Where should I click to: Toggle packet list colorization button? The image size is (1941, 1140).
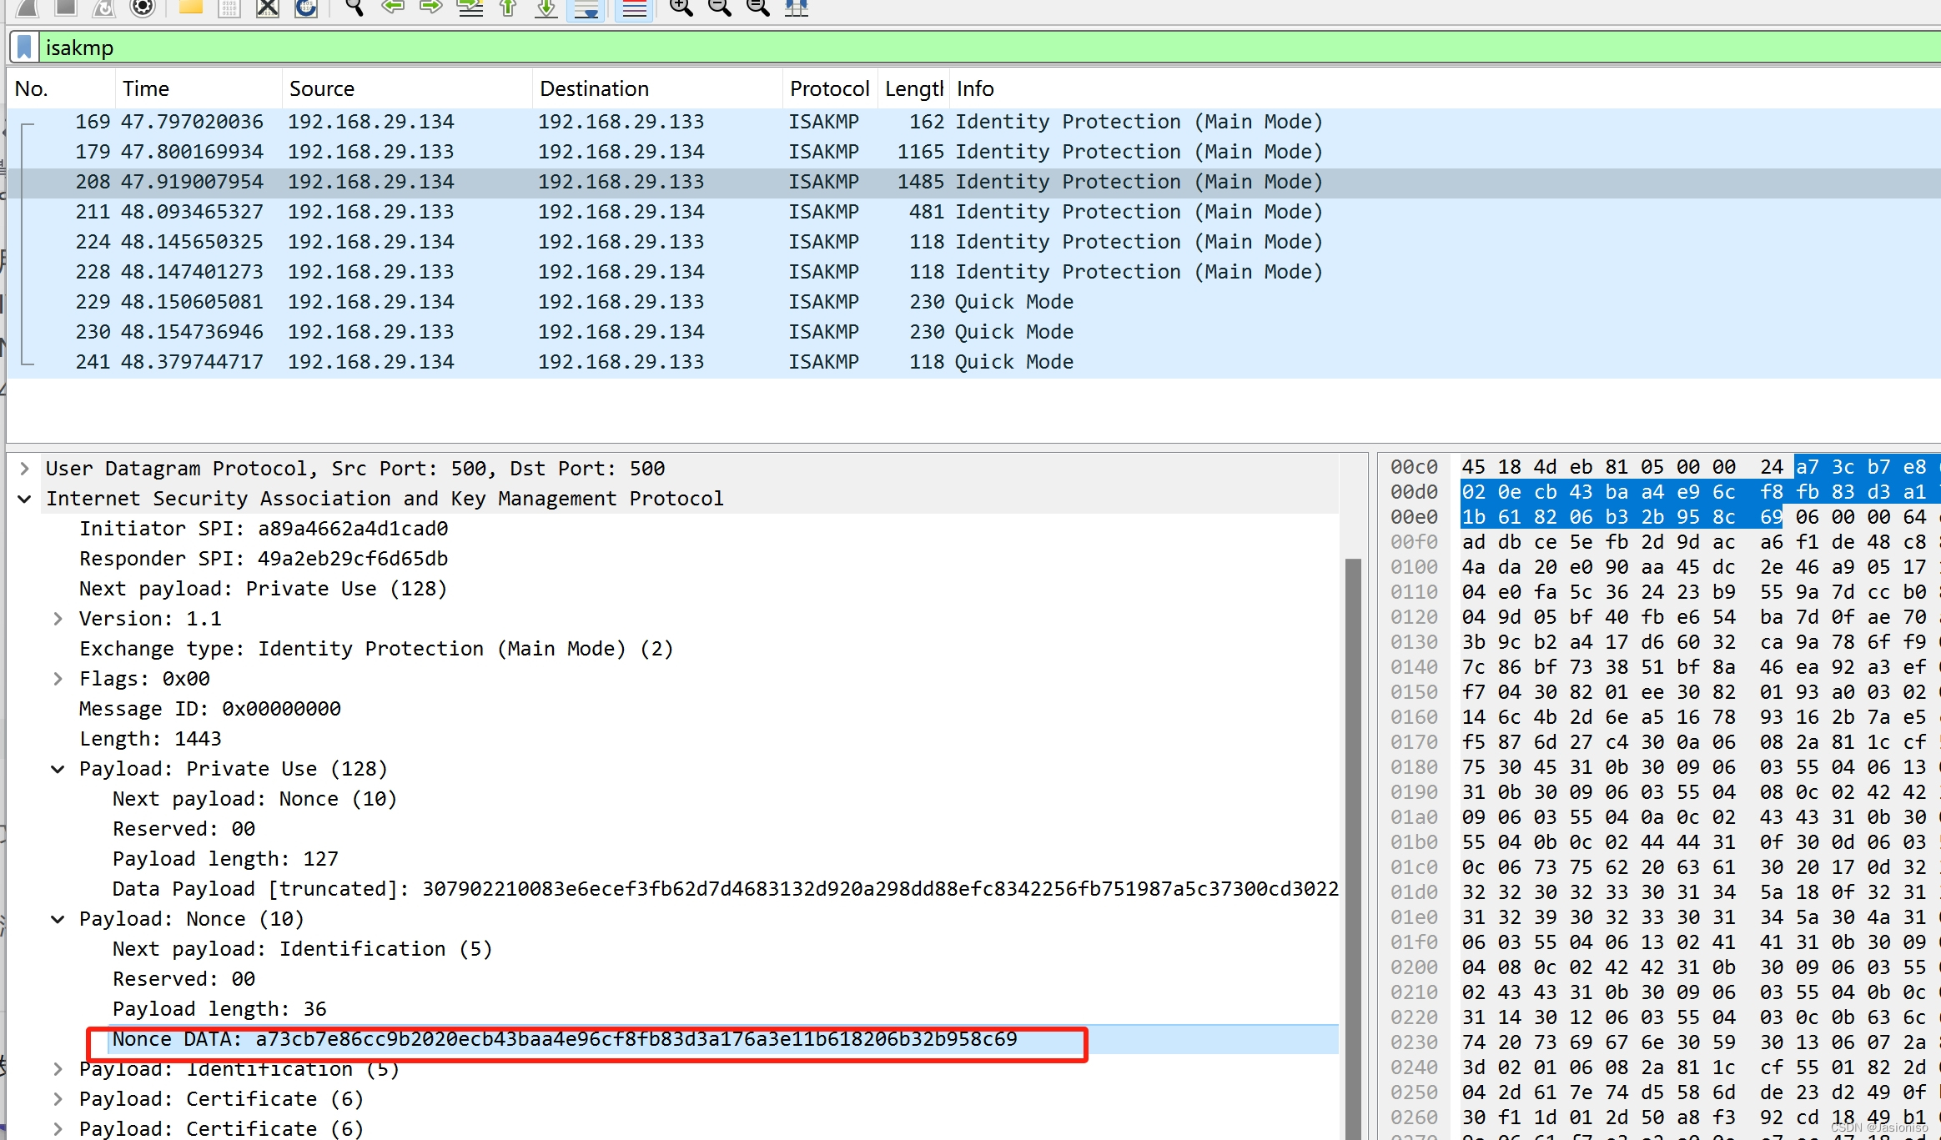(634, 8)
